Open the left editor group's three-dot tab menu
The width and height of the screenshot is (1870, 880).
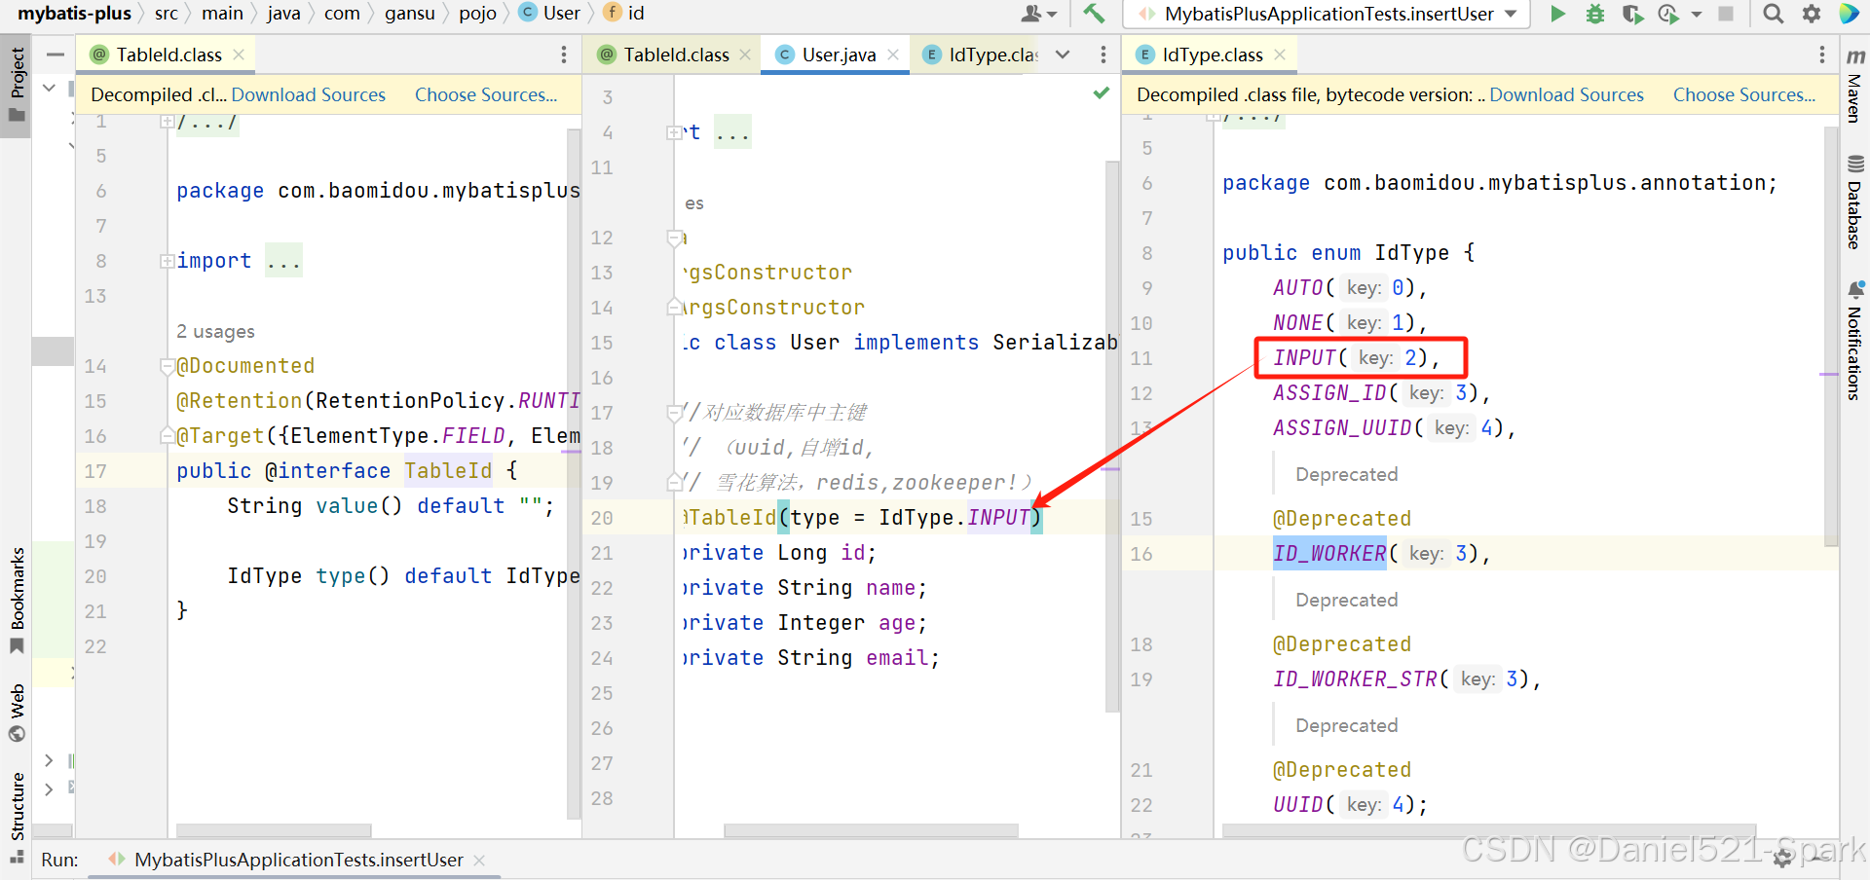tap(564, 55)
